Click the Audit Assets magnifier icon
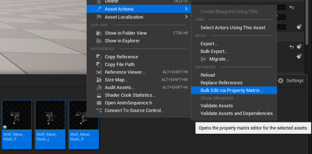 99,88
